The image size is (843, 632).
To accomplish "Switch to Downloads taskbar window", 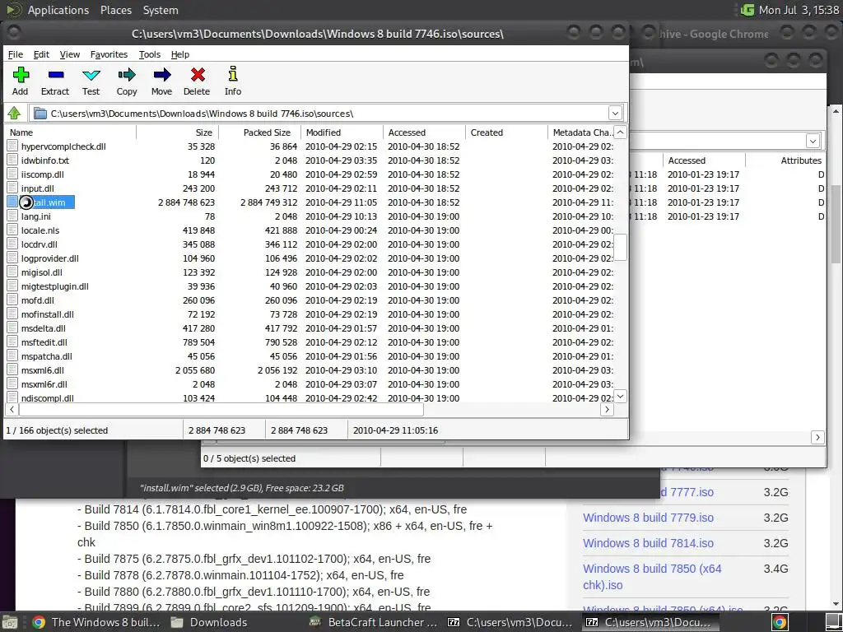I will click(209, 622).
